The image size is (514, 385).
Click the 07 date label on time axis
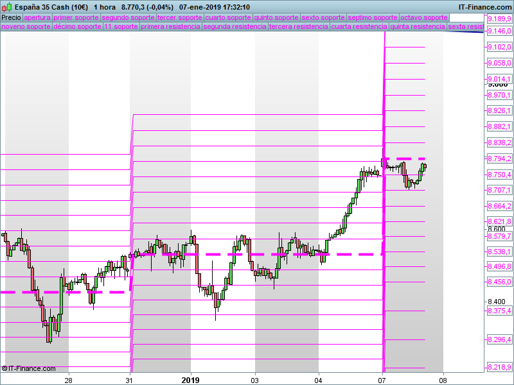pos(382,381)
